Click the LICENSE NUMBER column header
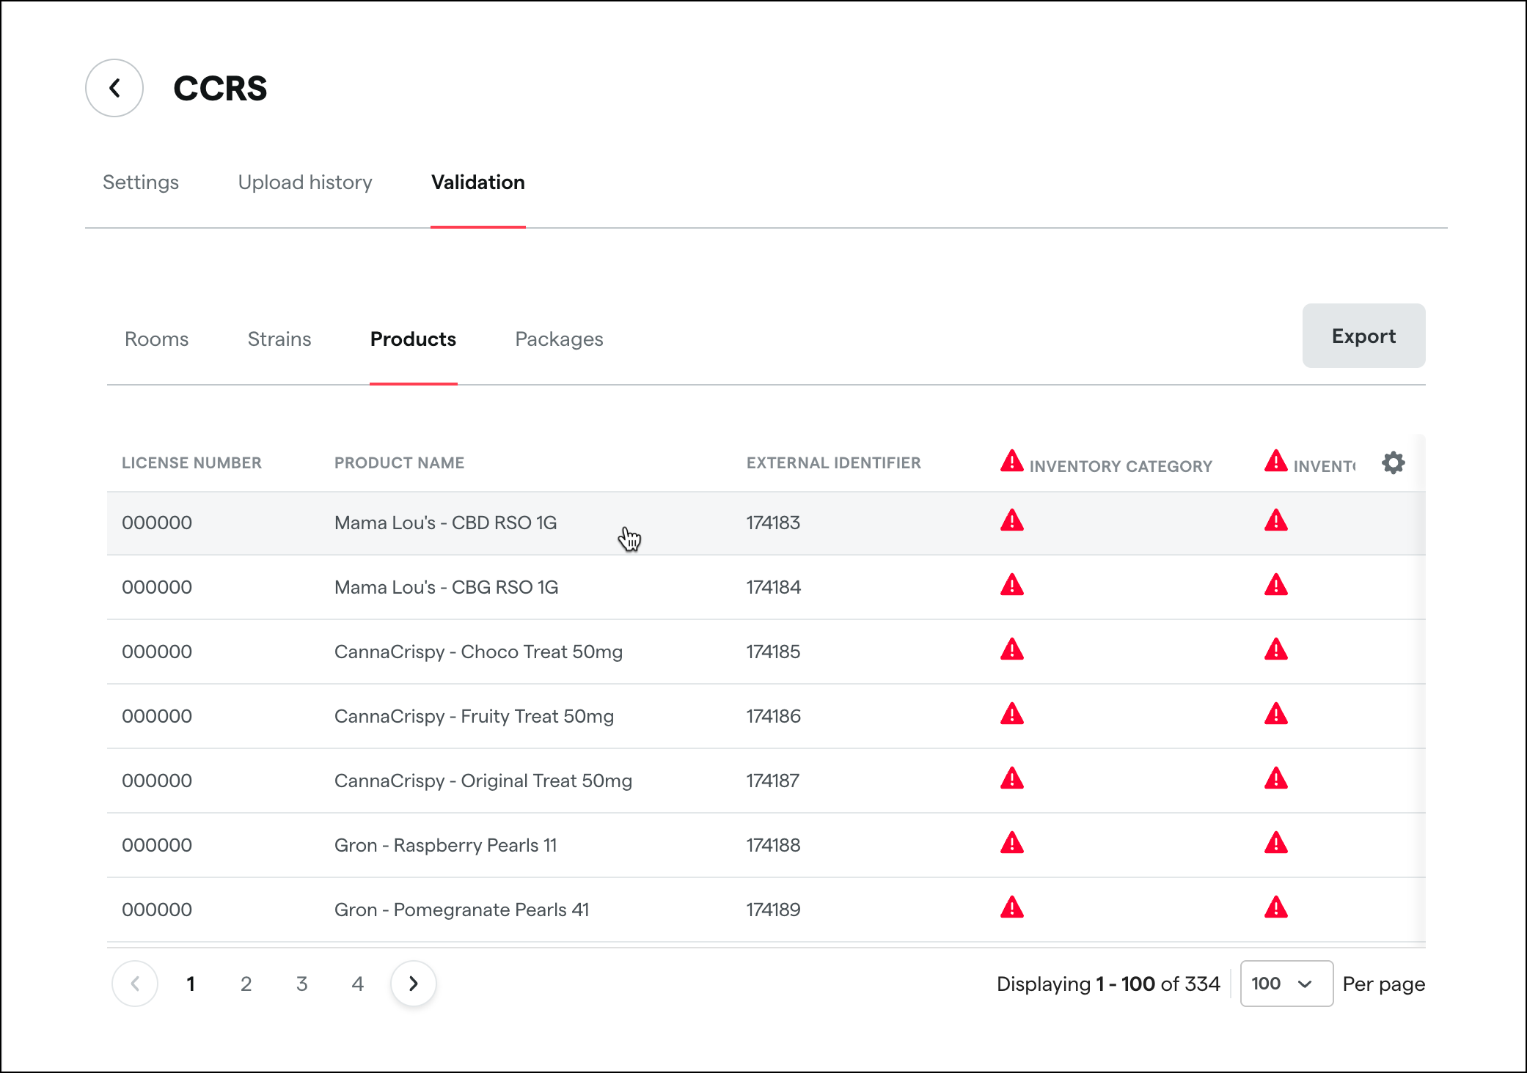 (x=191, y=463)
